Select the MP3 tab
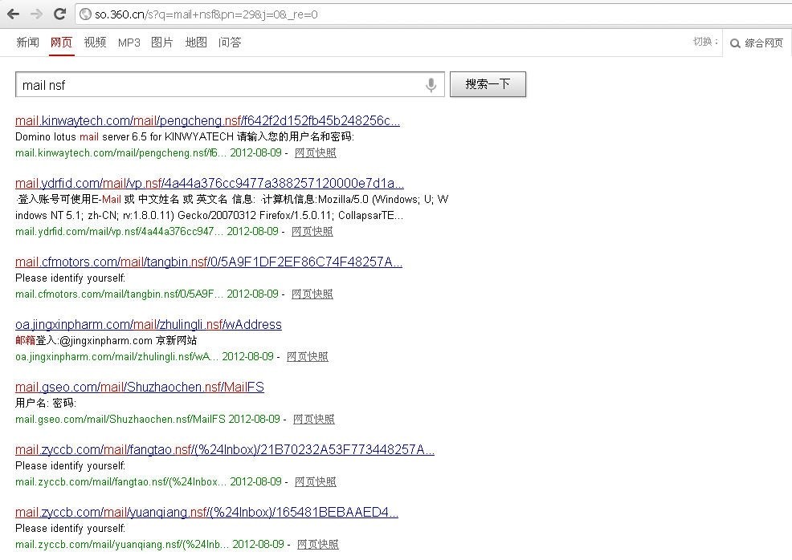Image resolution: width=792 pixels, height=560 pixels. click(129, 43)
